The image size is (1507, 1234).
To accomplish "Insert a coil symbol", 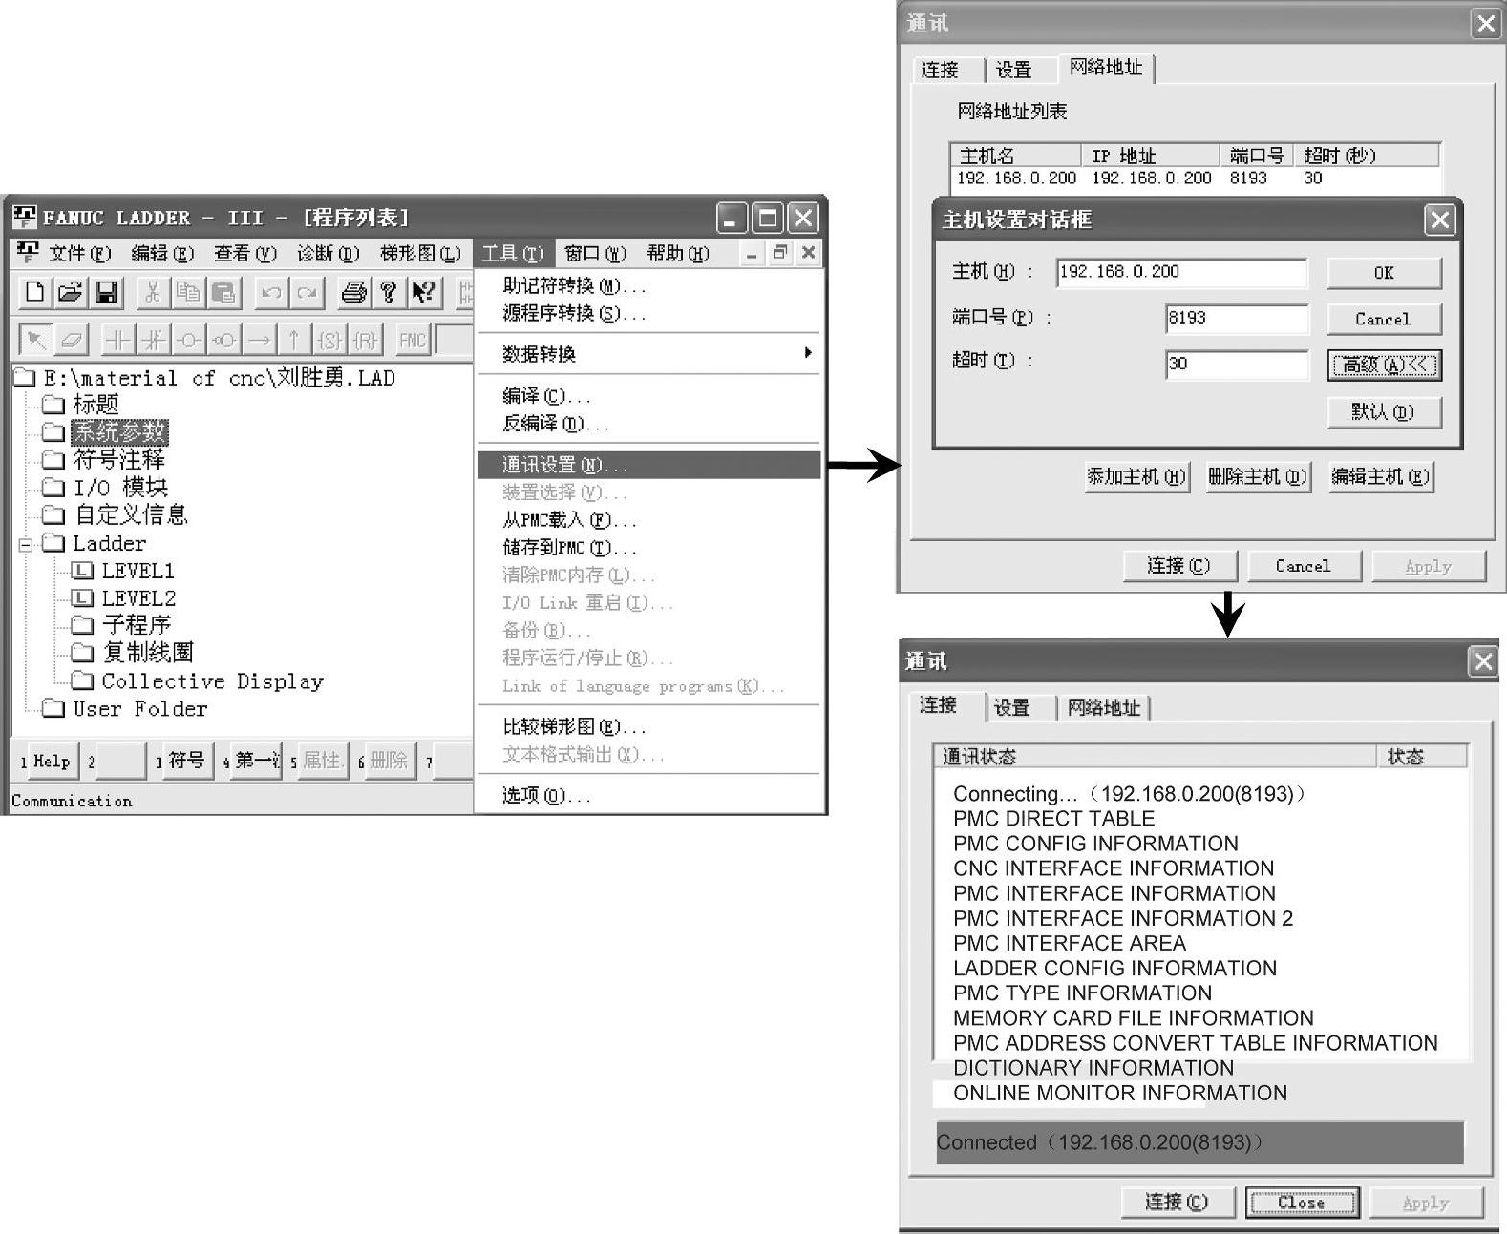I will (x=189, y=340).
